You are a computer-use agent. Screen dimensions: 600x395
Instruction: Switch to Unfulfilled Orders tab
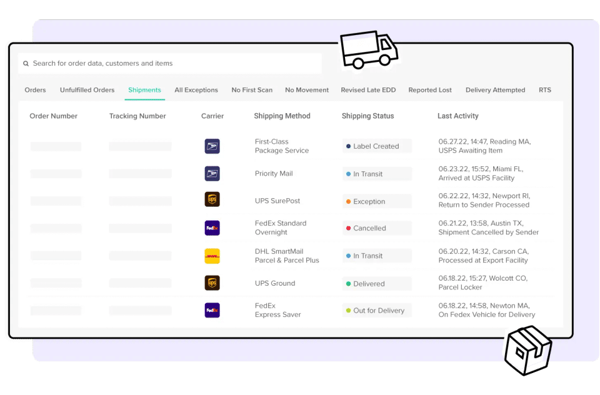(87, 90)
